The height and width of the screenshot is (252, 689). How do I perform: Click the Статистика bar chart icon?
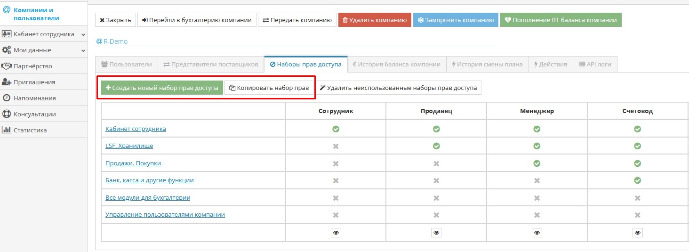[x=7, y=130]
